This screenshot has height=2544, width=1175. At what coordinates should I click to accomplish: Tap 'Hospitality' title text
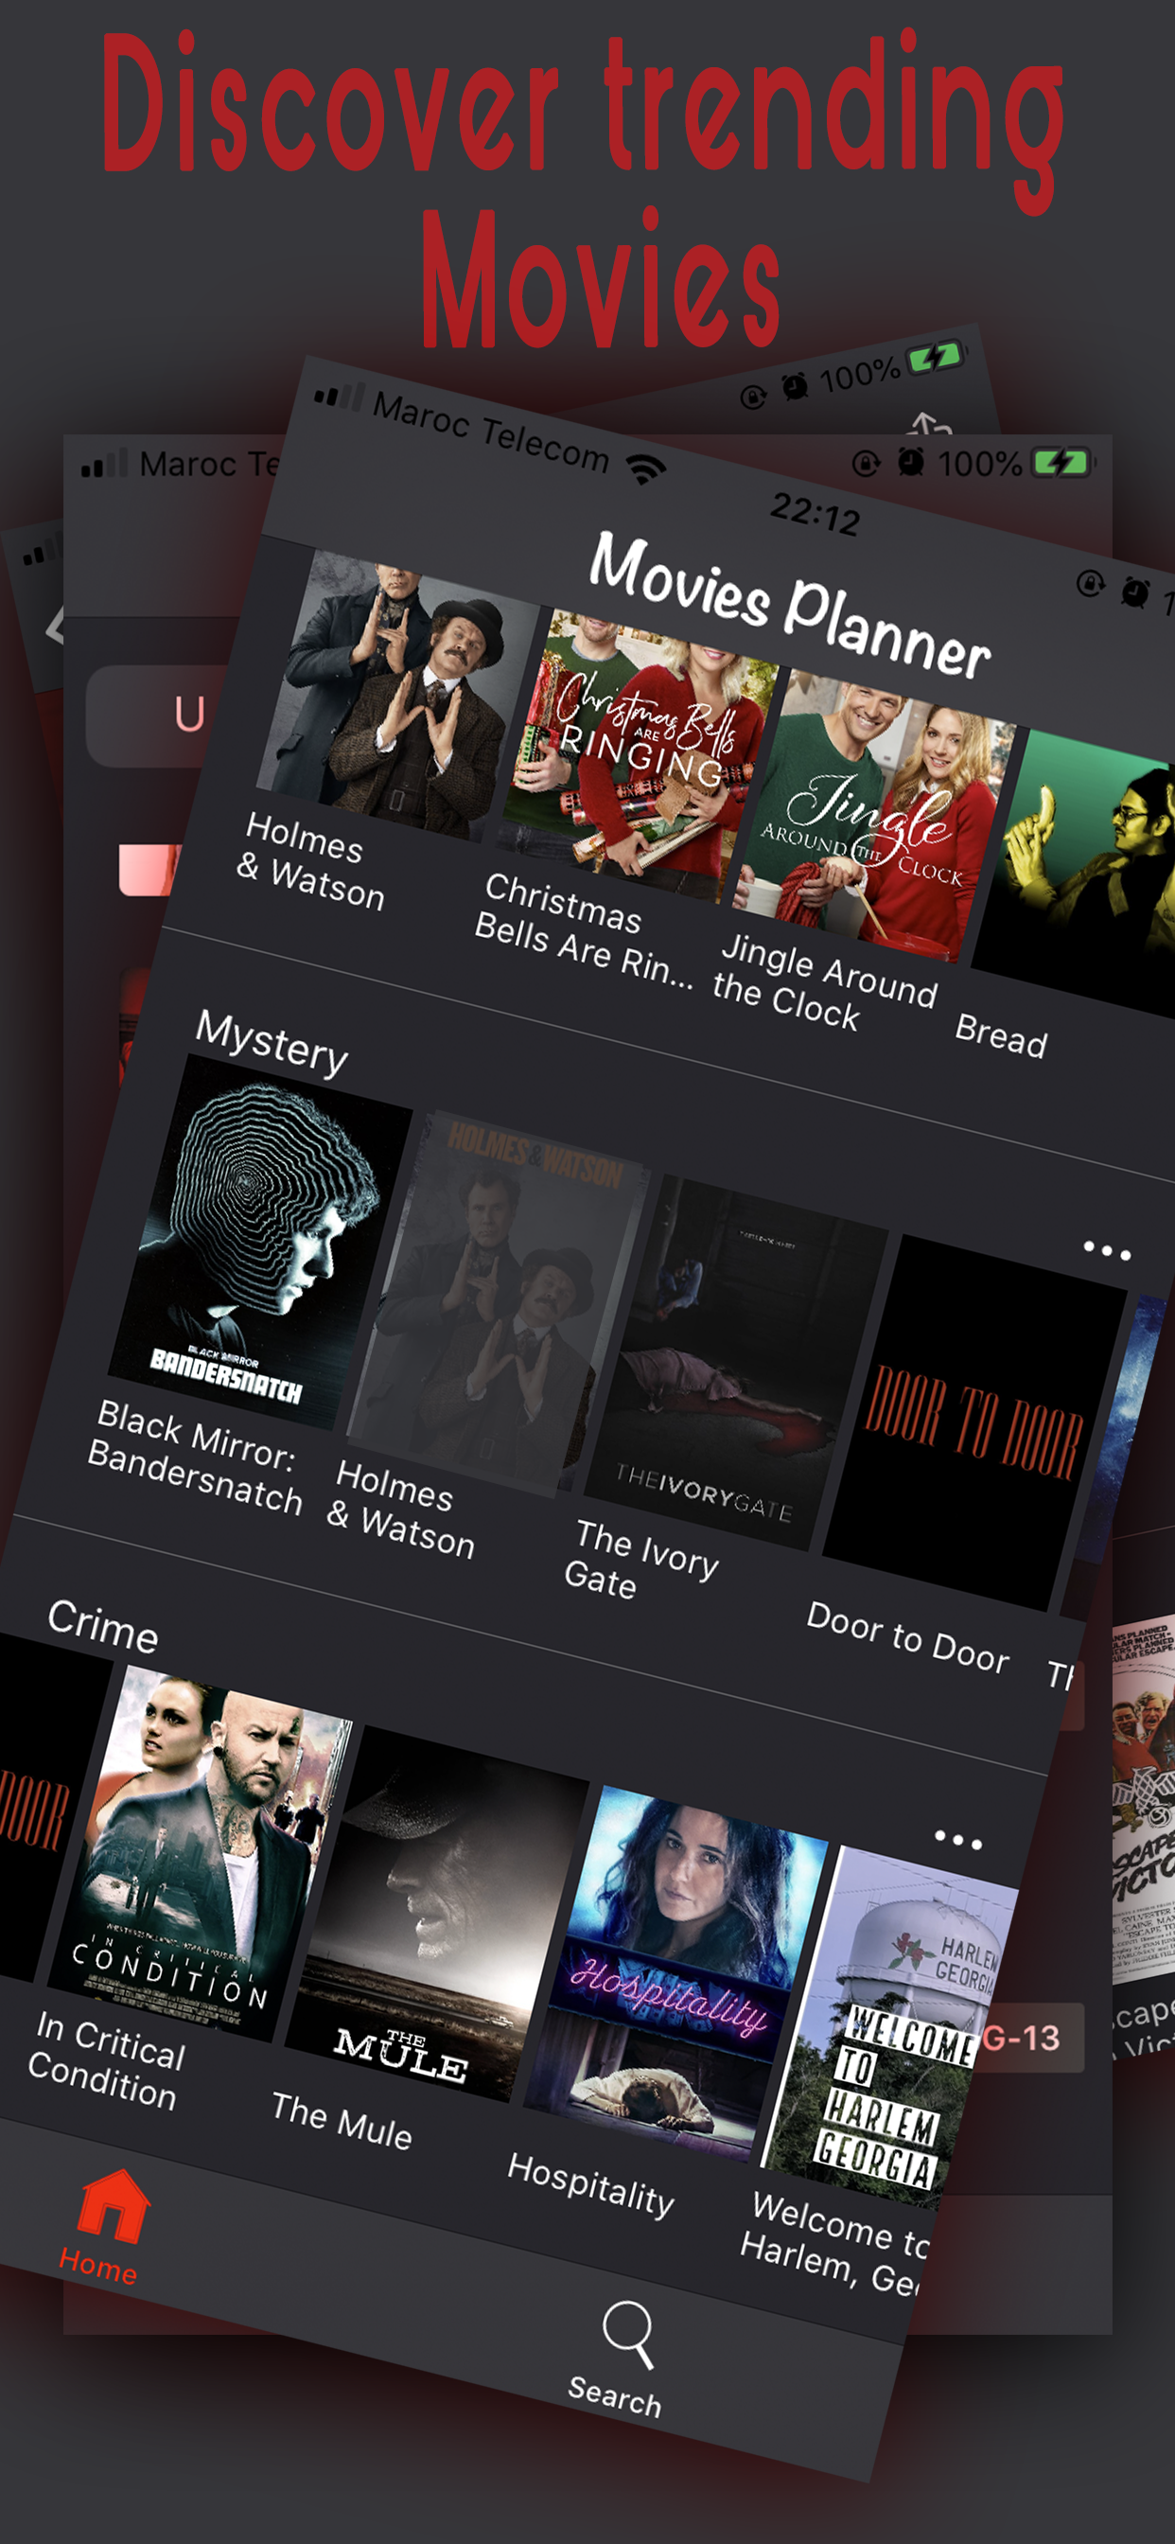(590, 2185)
